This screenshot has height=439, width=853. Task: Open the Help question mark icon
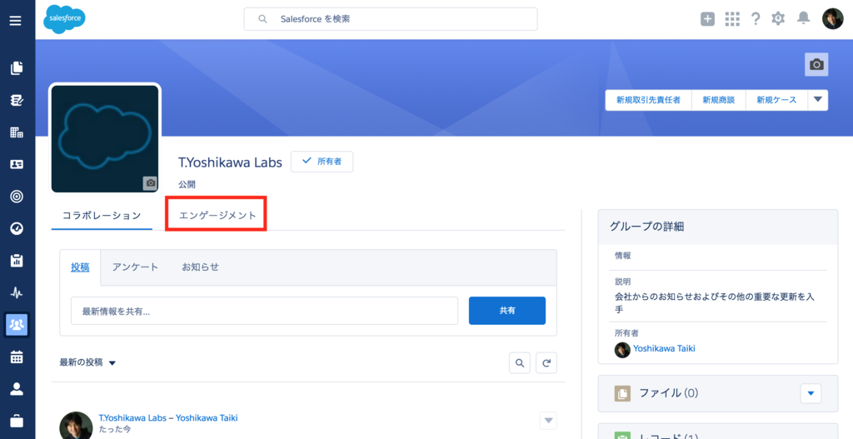pos(756,19)
